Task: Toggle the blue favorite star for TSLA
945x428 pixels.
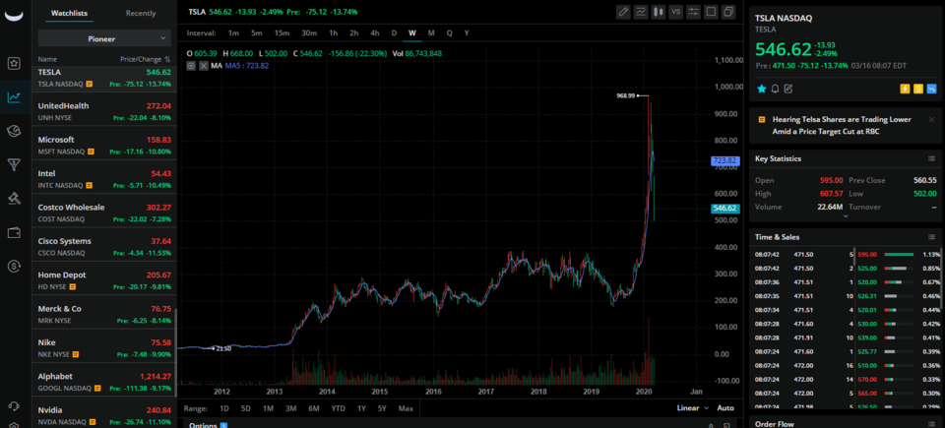Action: [x=761, y=89]
